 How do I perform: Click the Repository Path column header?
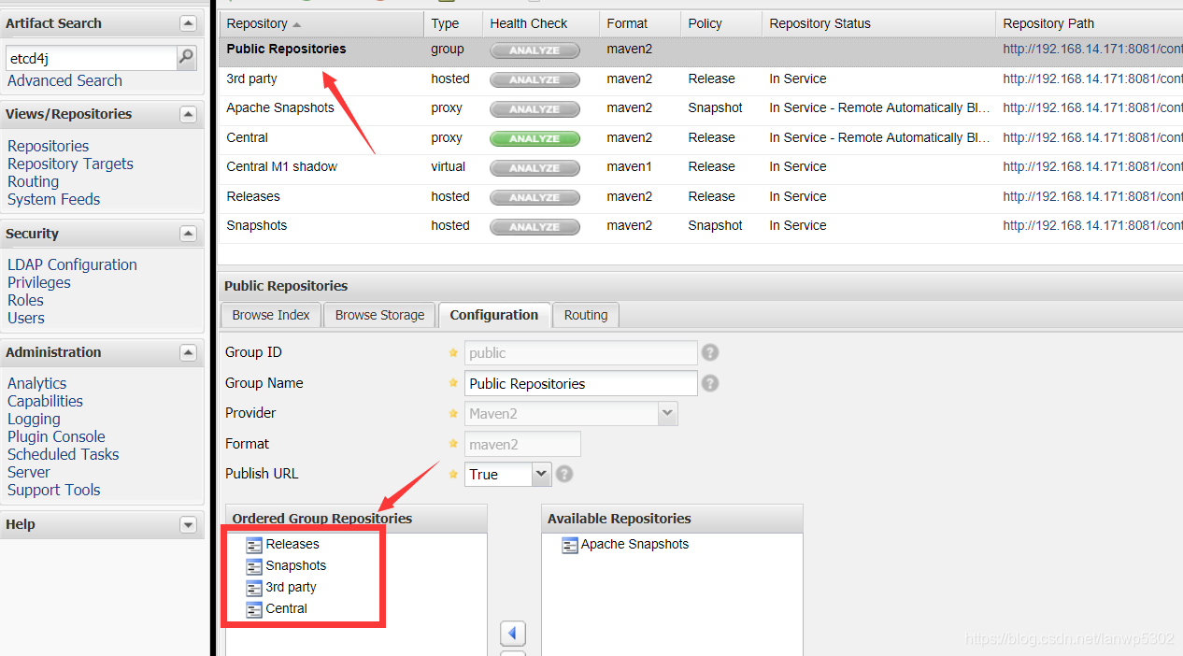1090,23
